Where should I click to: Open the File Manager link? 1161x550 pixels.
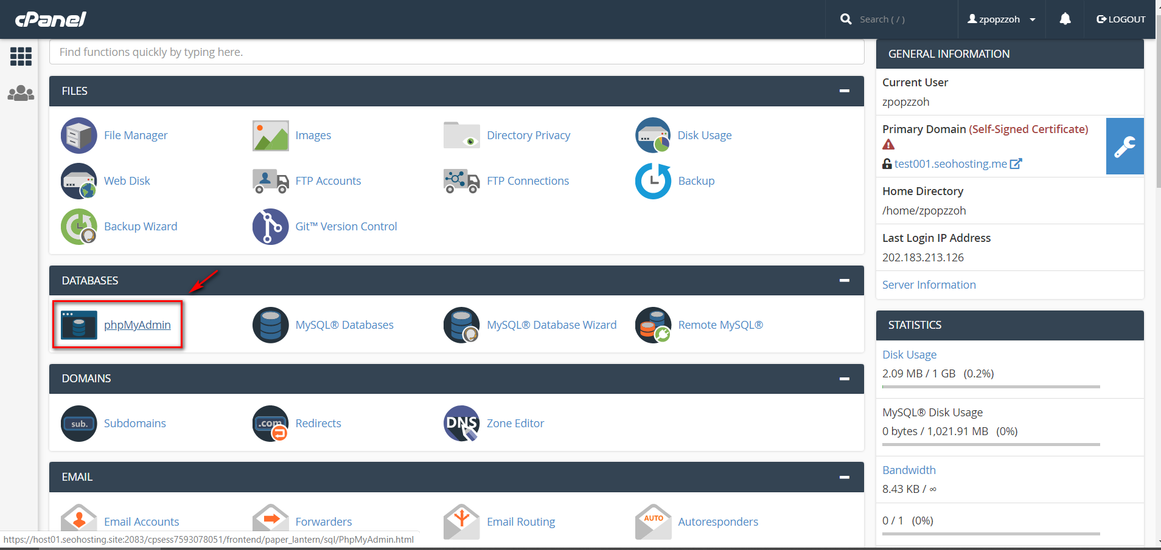tap(136, 136)
